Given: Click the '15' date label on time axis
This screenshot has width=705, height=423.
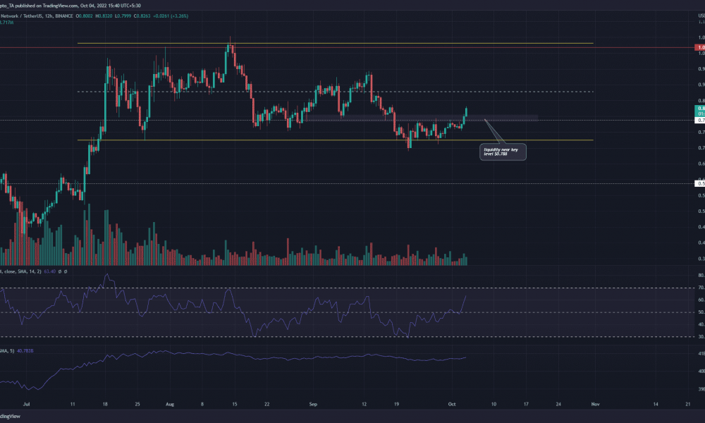Looking at the screenshot, I should pyautogui.click(x=235, y=404).
